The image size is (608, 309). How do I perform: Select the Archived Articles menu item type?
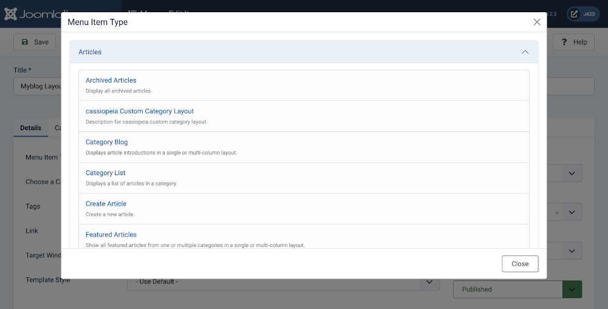point(111,80)
